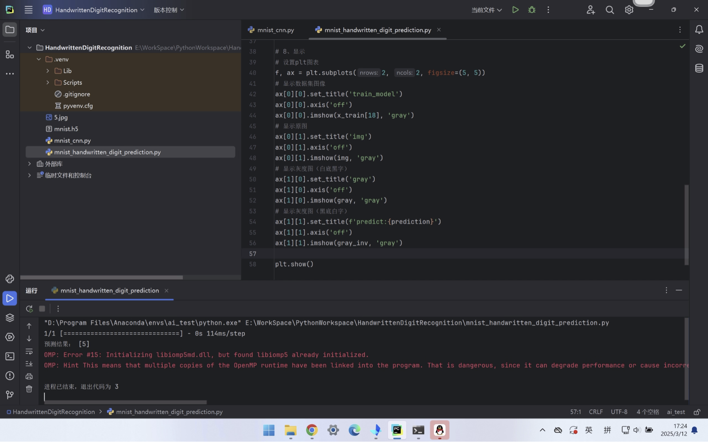This screenshot has height=442, width=708.
Task: Open the Terminal tool window
Action: pos(10,356)
